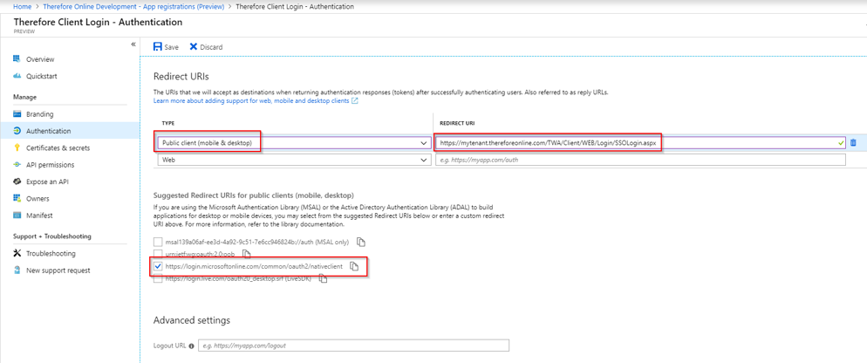
Task: Click the Save button
Action: pyautogui.click(x=166, y=47)
